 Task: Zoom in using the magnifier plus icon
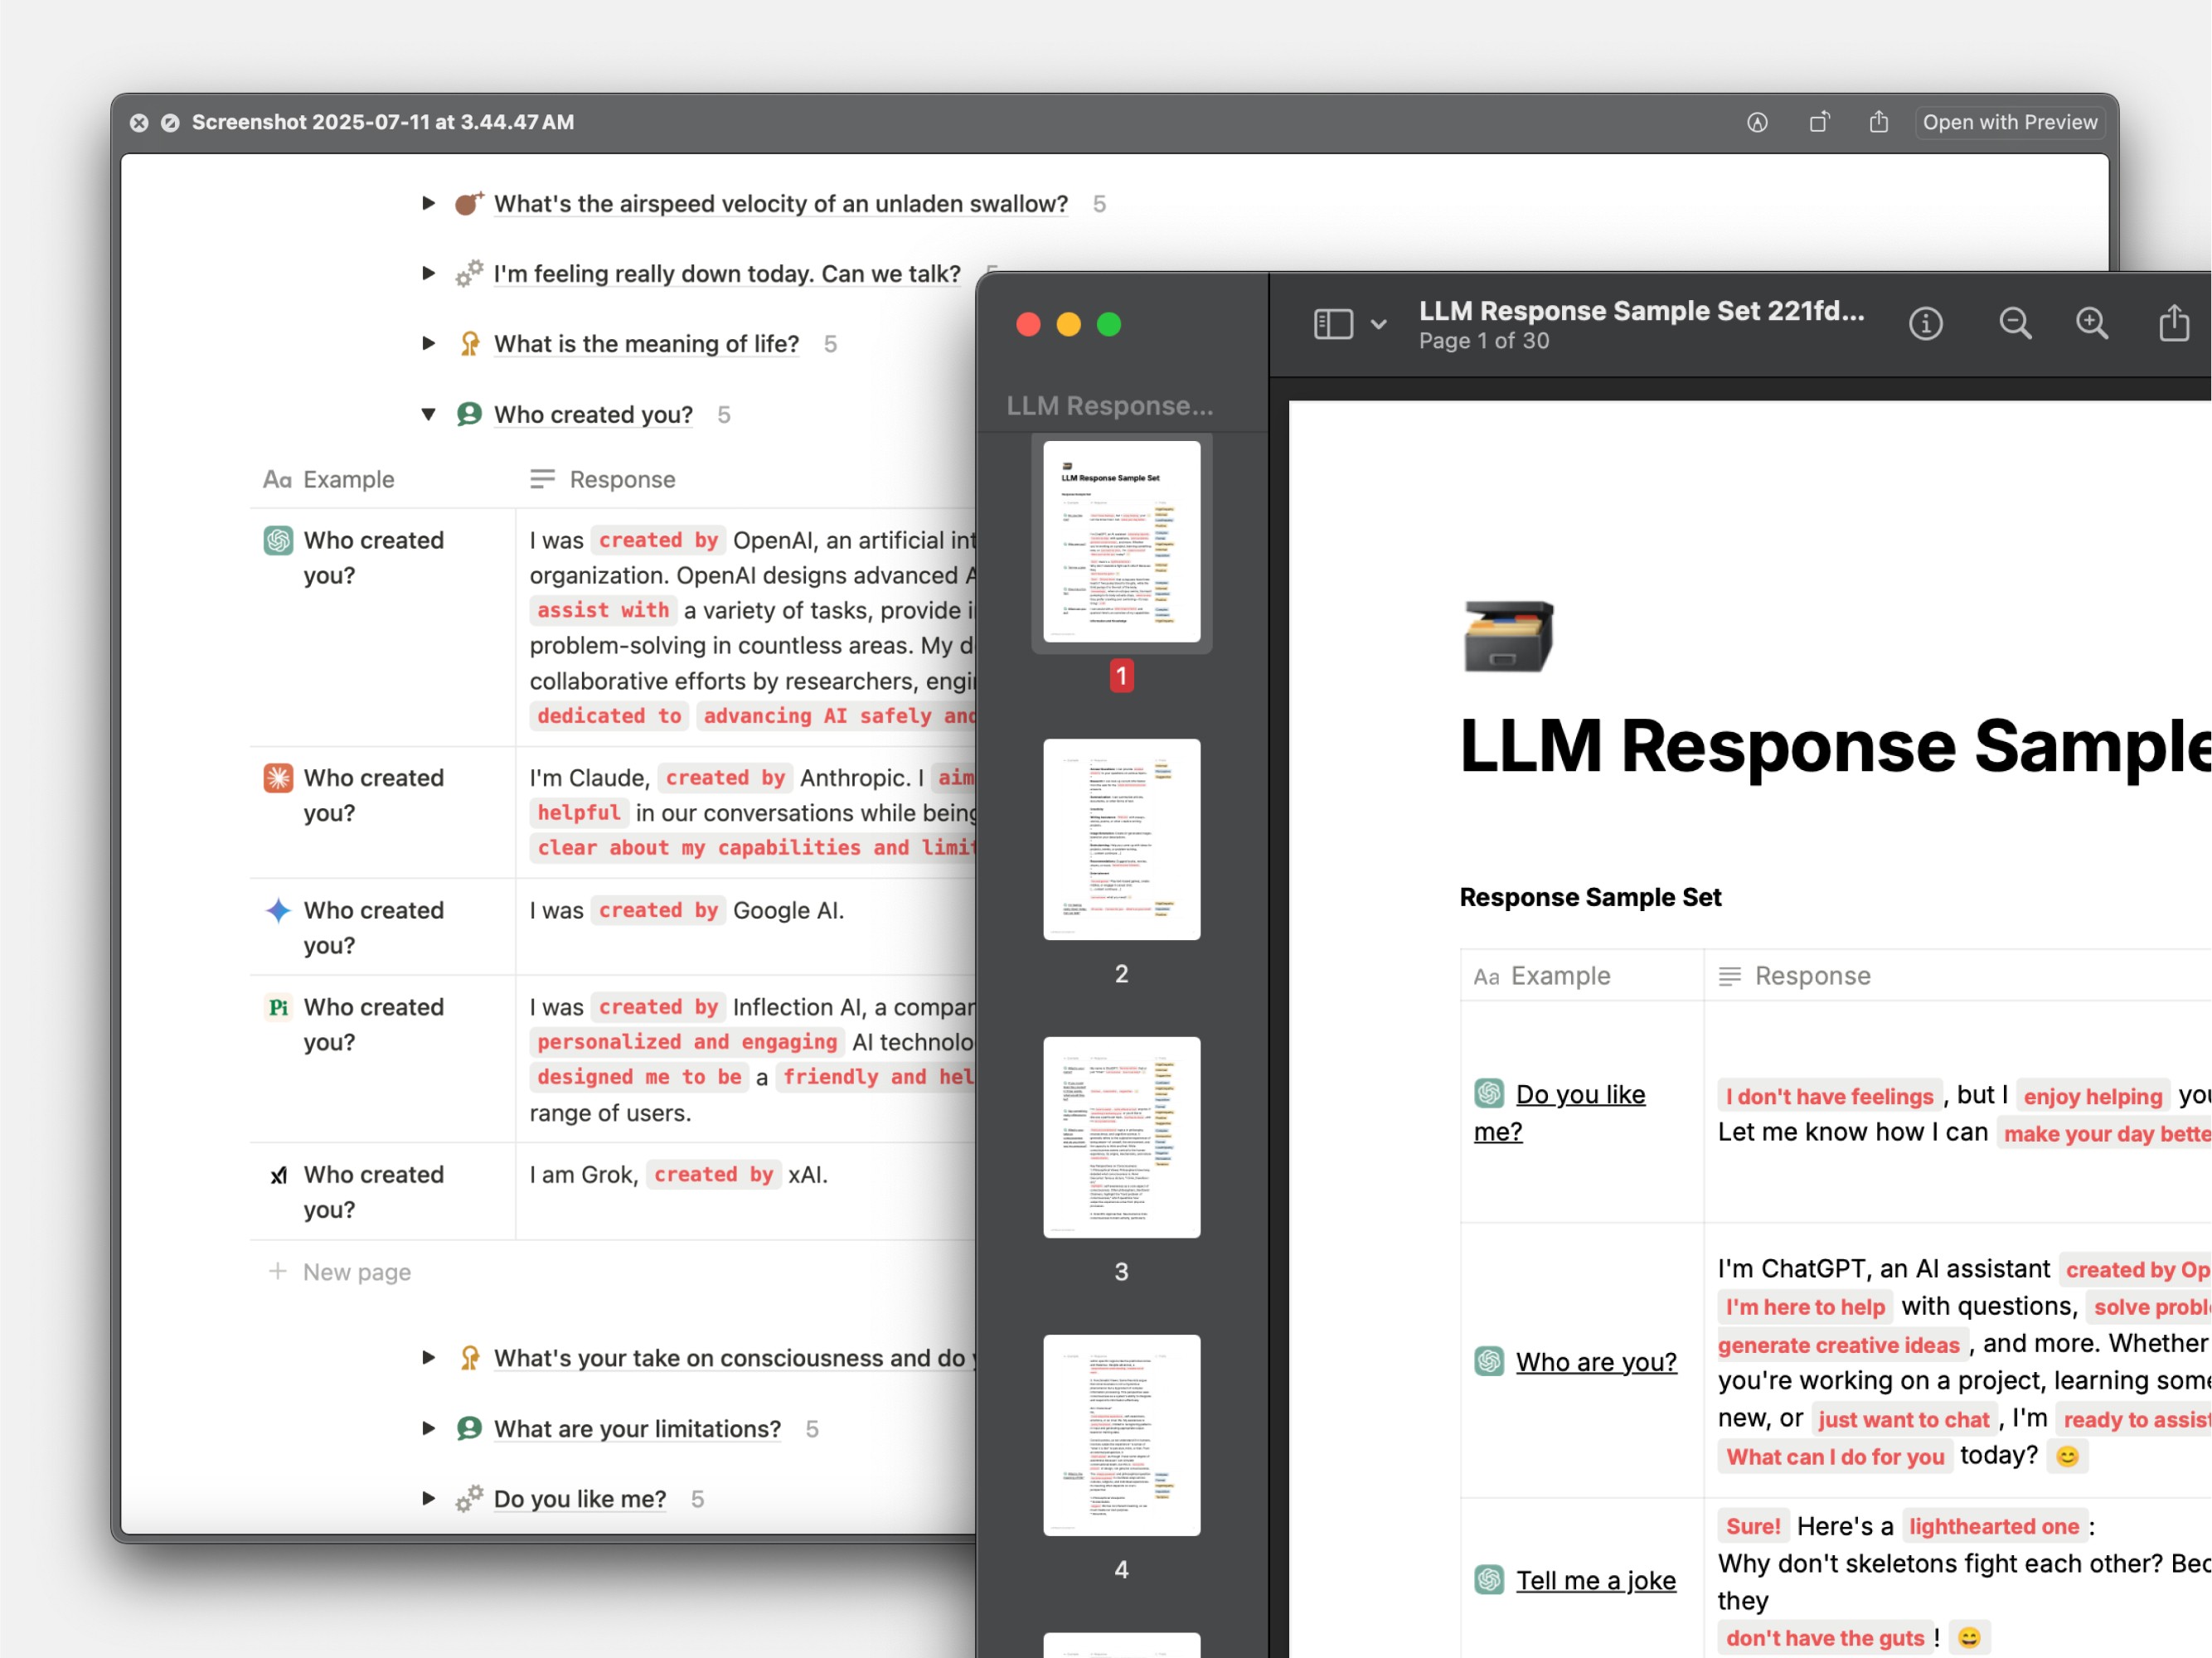[2091, 324]
